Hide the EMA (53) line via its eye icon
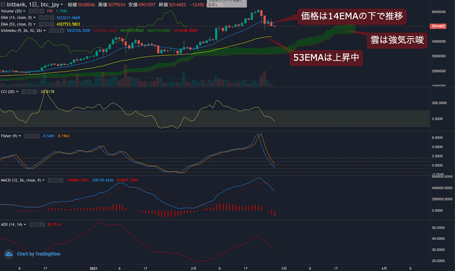Screen dimensions: 455x271 pos(41,24)
